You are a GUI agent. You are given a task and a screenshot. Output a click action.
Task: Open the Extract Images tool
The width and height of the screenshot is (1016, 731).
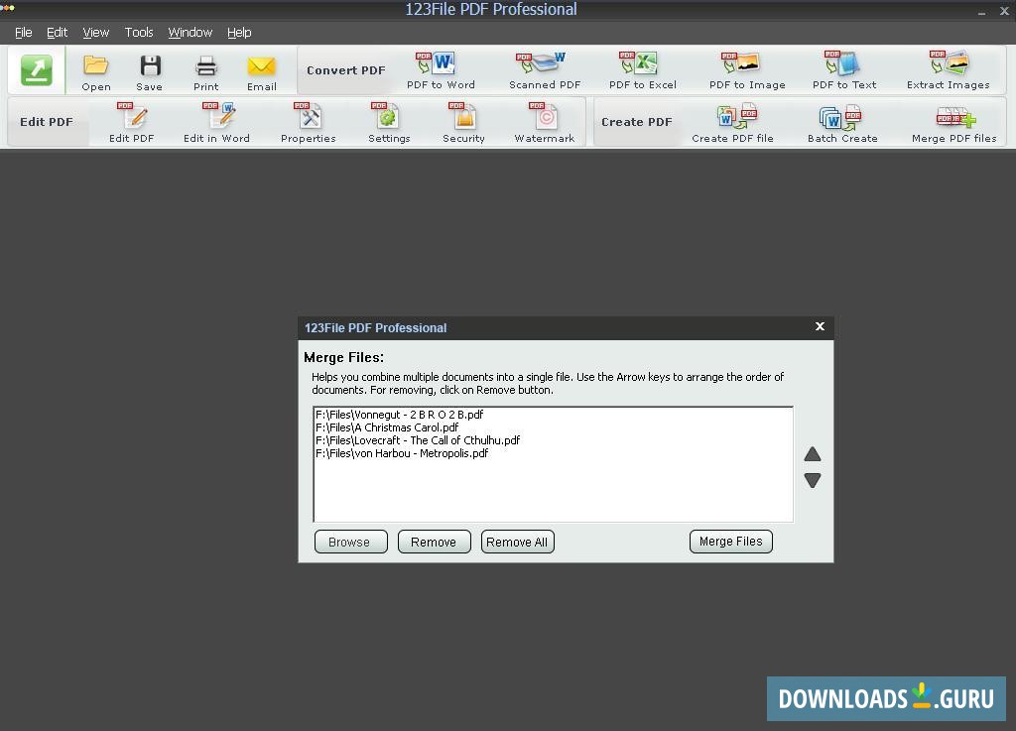948,71
